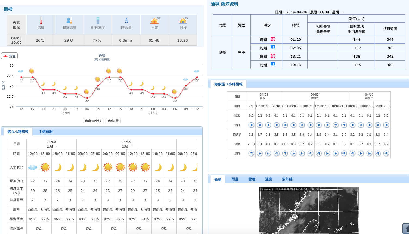Click the sun icon for 04/08 15:00 in 天氣狀況 row
Viewport: 409px width, 234px height.
point(45,167)
